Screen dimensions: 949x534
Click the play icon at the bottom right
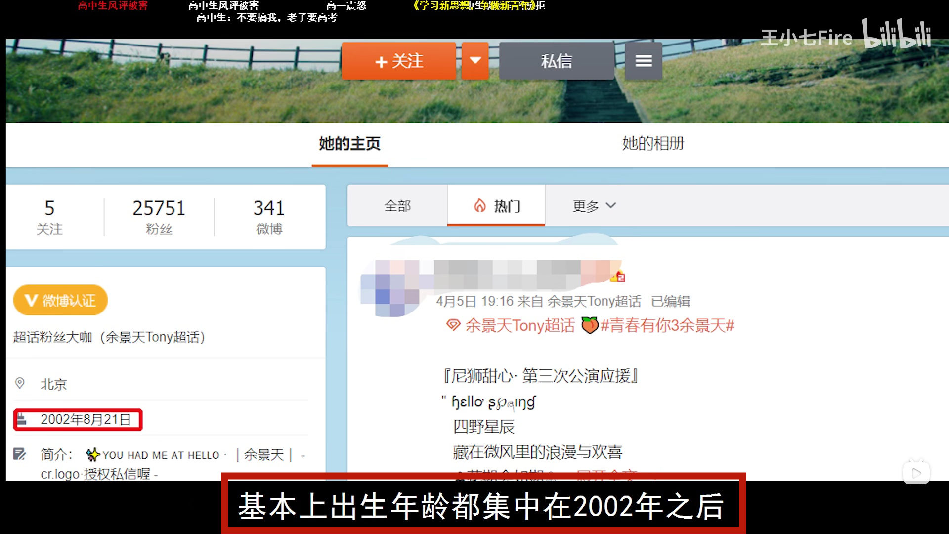coord(916,473)
